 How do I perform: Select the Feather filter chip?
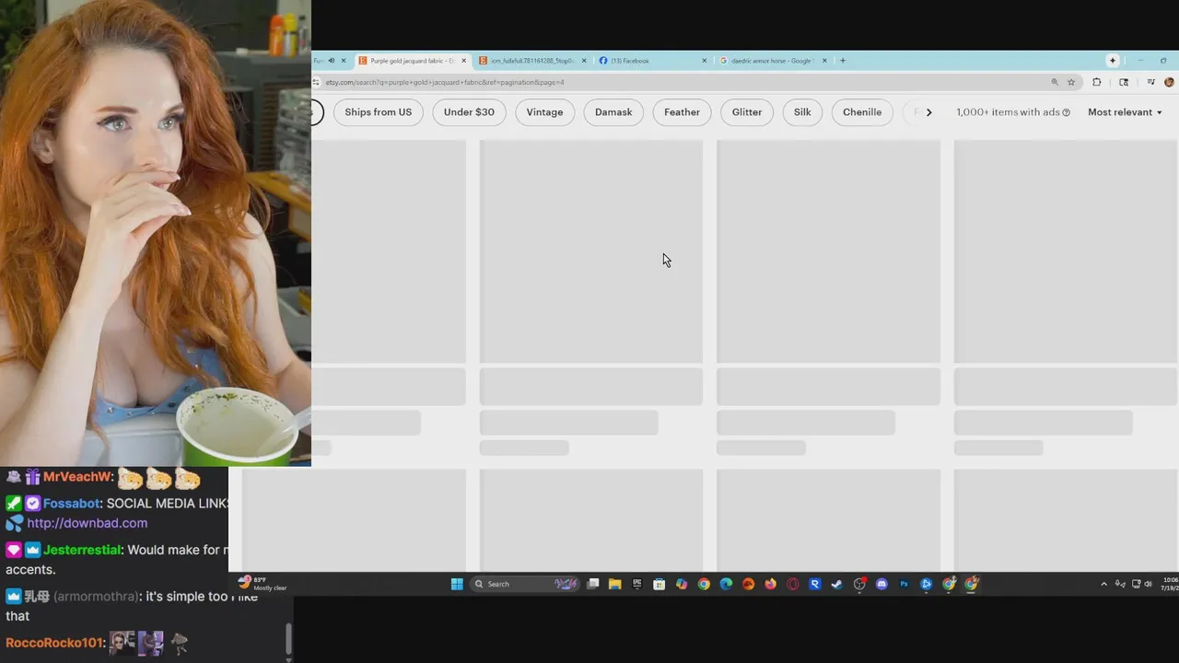click(x=683, y=112)
